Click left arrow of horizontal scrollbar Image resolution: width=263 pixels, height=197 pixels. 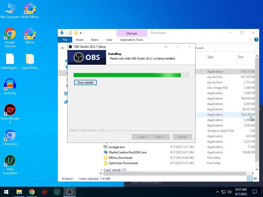tap(101, 173)
